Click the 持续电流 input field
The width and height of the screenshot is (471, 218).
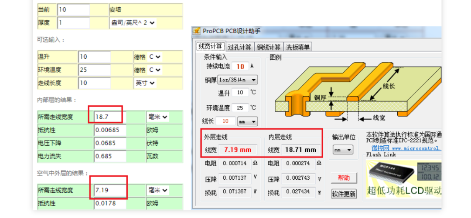(240, 66)
